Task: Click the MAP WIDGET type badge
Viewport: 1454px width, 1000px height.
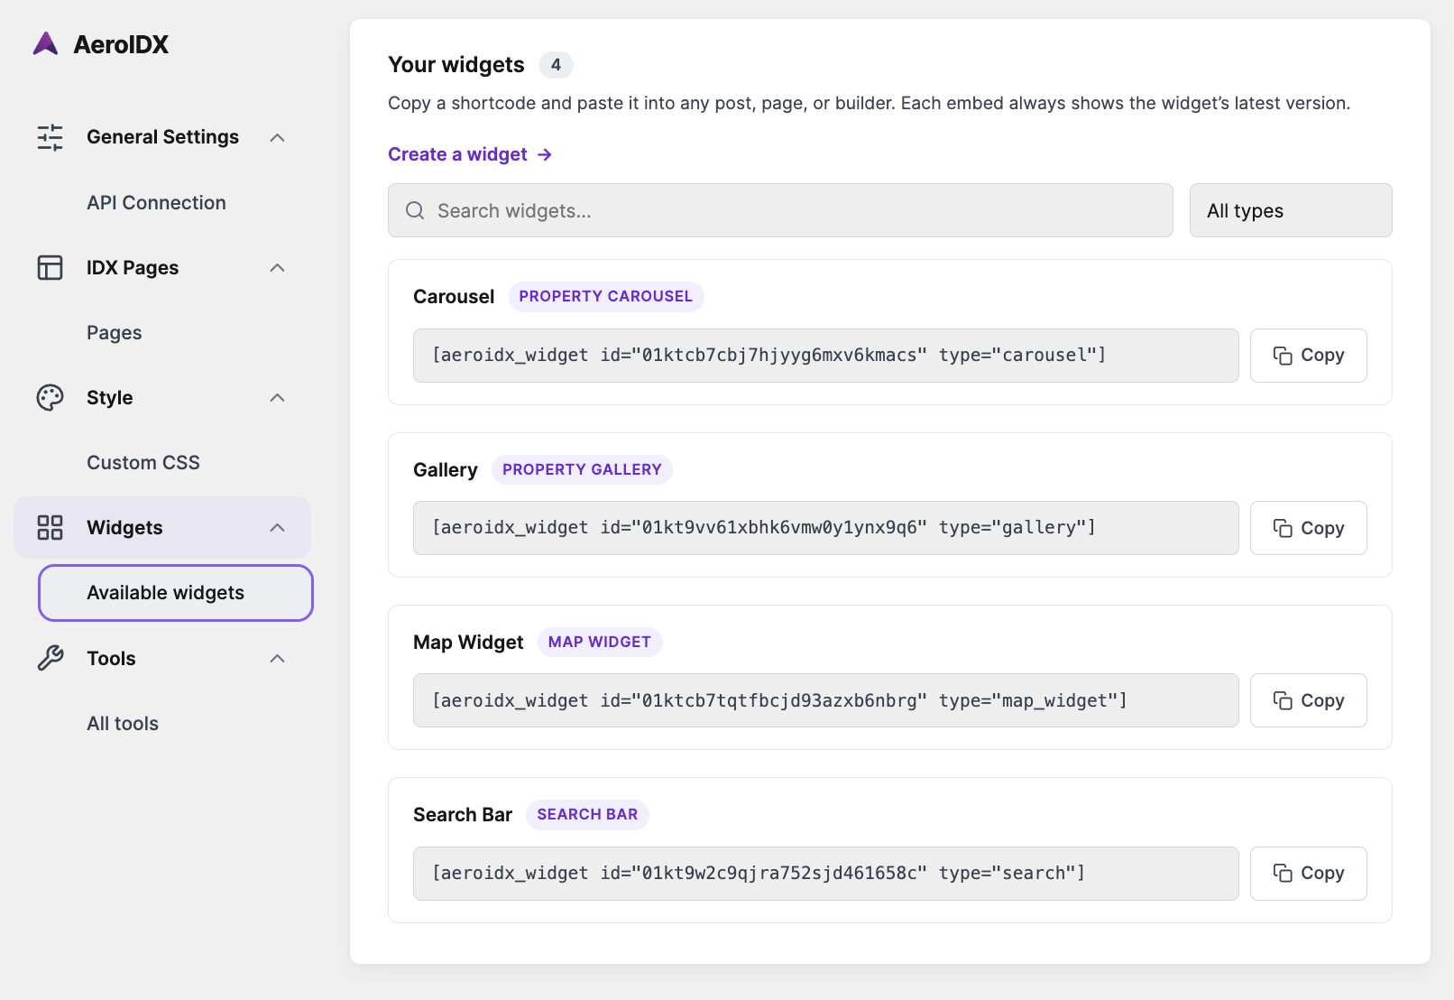Action: tap(600, 642)
